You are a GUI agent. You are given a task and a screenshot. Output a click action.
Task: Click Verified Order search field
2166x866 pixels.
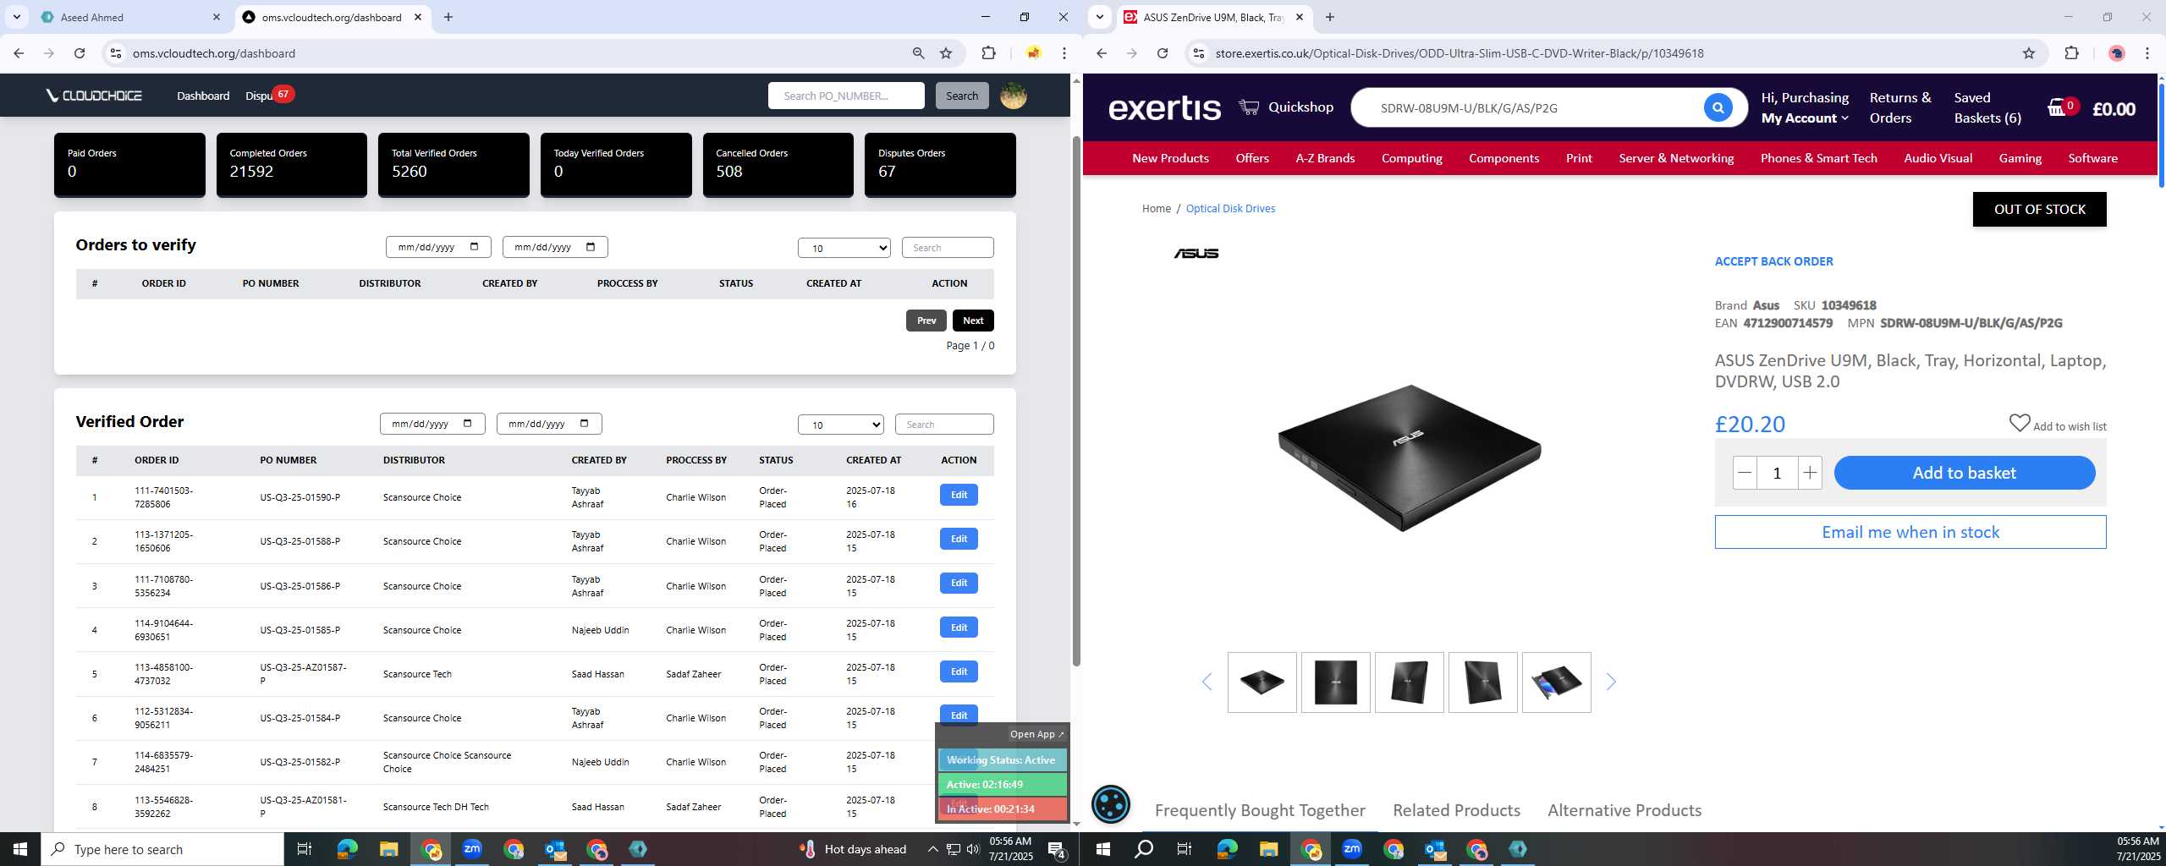[x=944, y=425]
